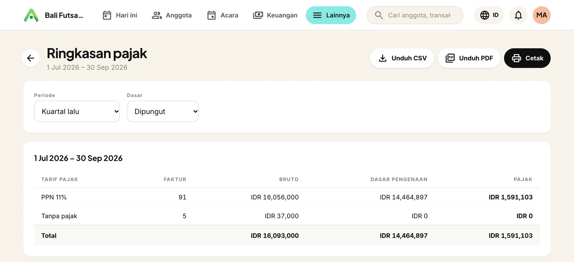Open the Hari ini tab
The image size is (574, 262).
pyautogui.click(x=120, y=15)
